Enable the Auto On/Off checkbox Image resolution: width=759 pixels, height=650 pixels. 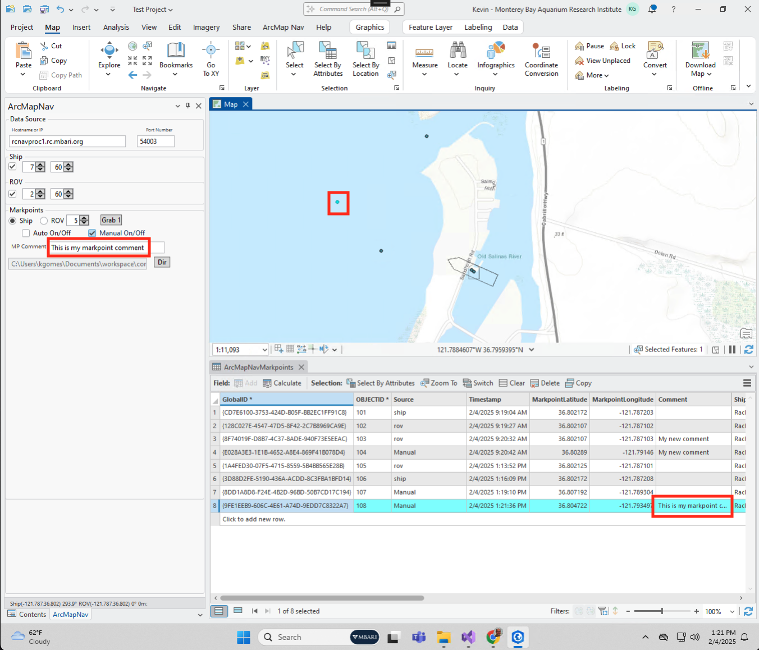(26, 233)
